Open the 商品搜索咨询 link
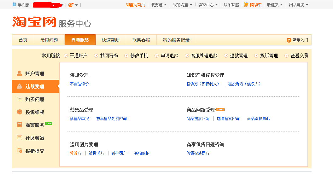The image size is (333, 174). (198, 119)
